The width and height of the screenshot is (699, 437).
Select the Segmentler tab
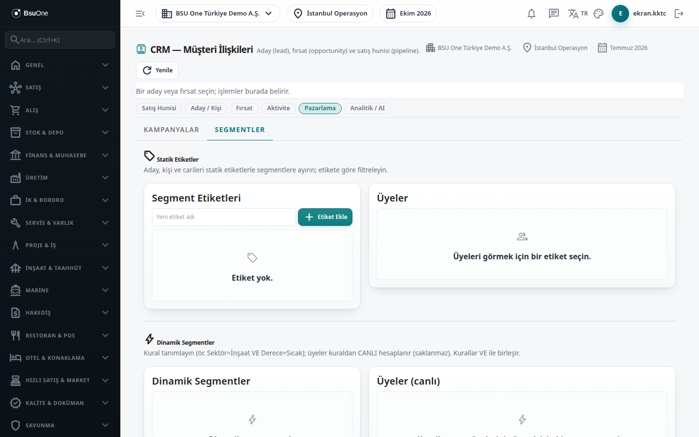coord(240,130)
